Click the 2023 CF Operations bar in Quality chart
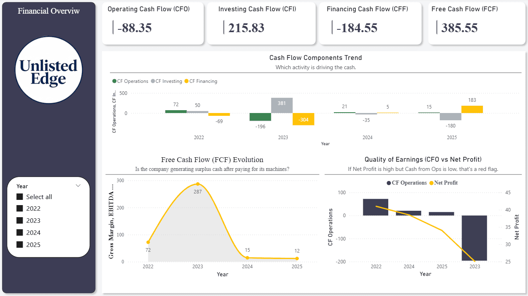The image size is (528, 296). (x=474, y=238)
